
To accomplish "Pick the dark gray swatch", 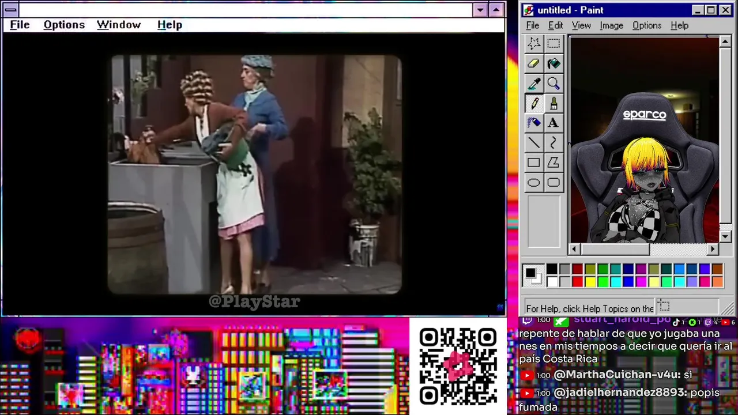I will pos(564,269).
